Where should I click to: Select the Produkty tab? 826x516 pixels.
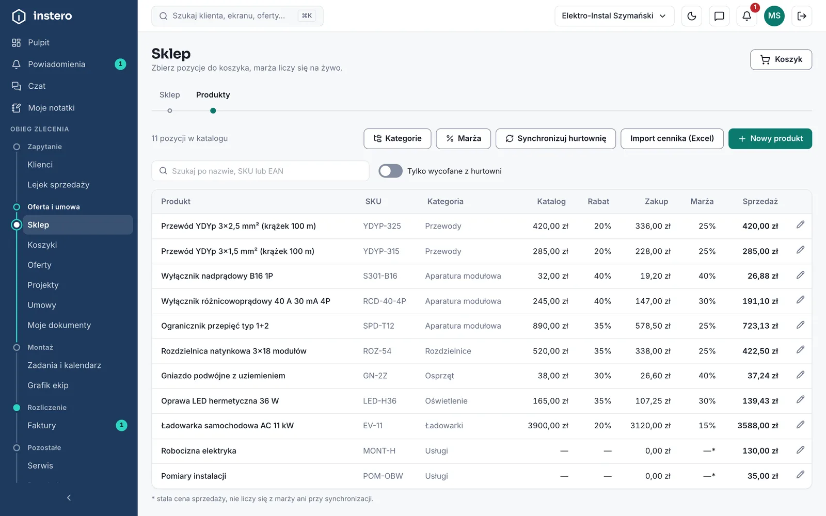tap(213, 95)
